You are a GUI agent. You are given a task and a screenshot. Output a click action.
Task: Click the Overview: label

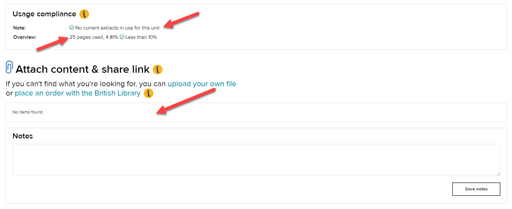(x=25, y=37)
